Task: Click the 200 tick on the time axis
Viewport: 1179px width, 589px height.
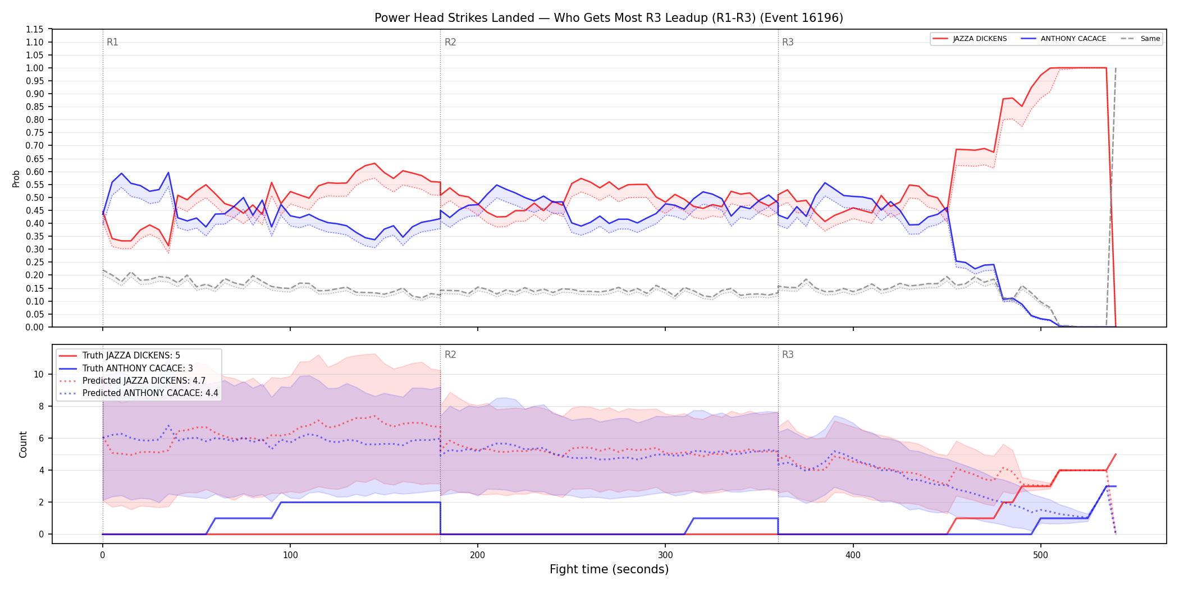Action: point(478,555)
